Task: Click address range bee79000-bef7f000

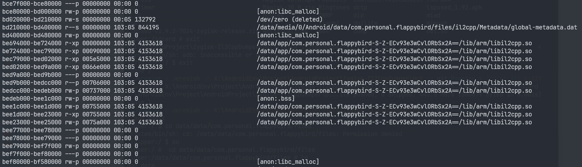Action: [32, 146]
